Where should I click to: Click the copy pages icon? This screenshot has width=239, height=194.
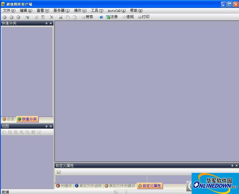pos(68,17)
